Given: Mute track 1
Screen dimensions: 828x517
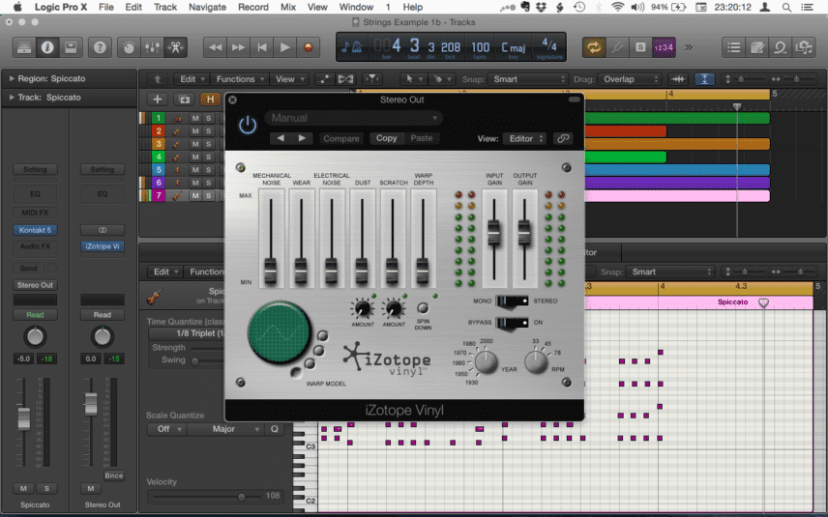Looking at the screenshot, I should (x=195, y=118).
